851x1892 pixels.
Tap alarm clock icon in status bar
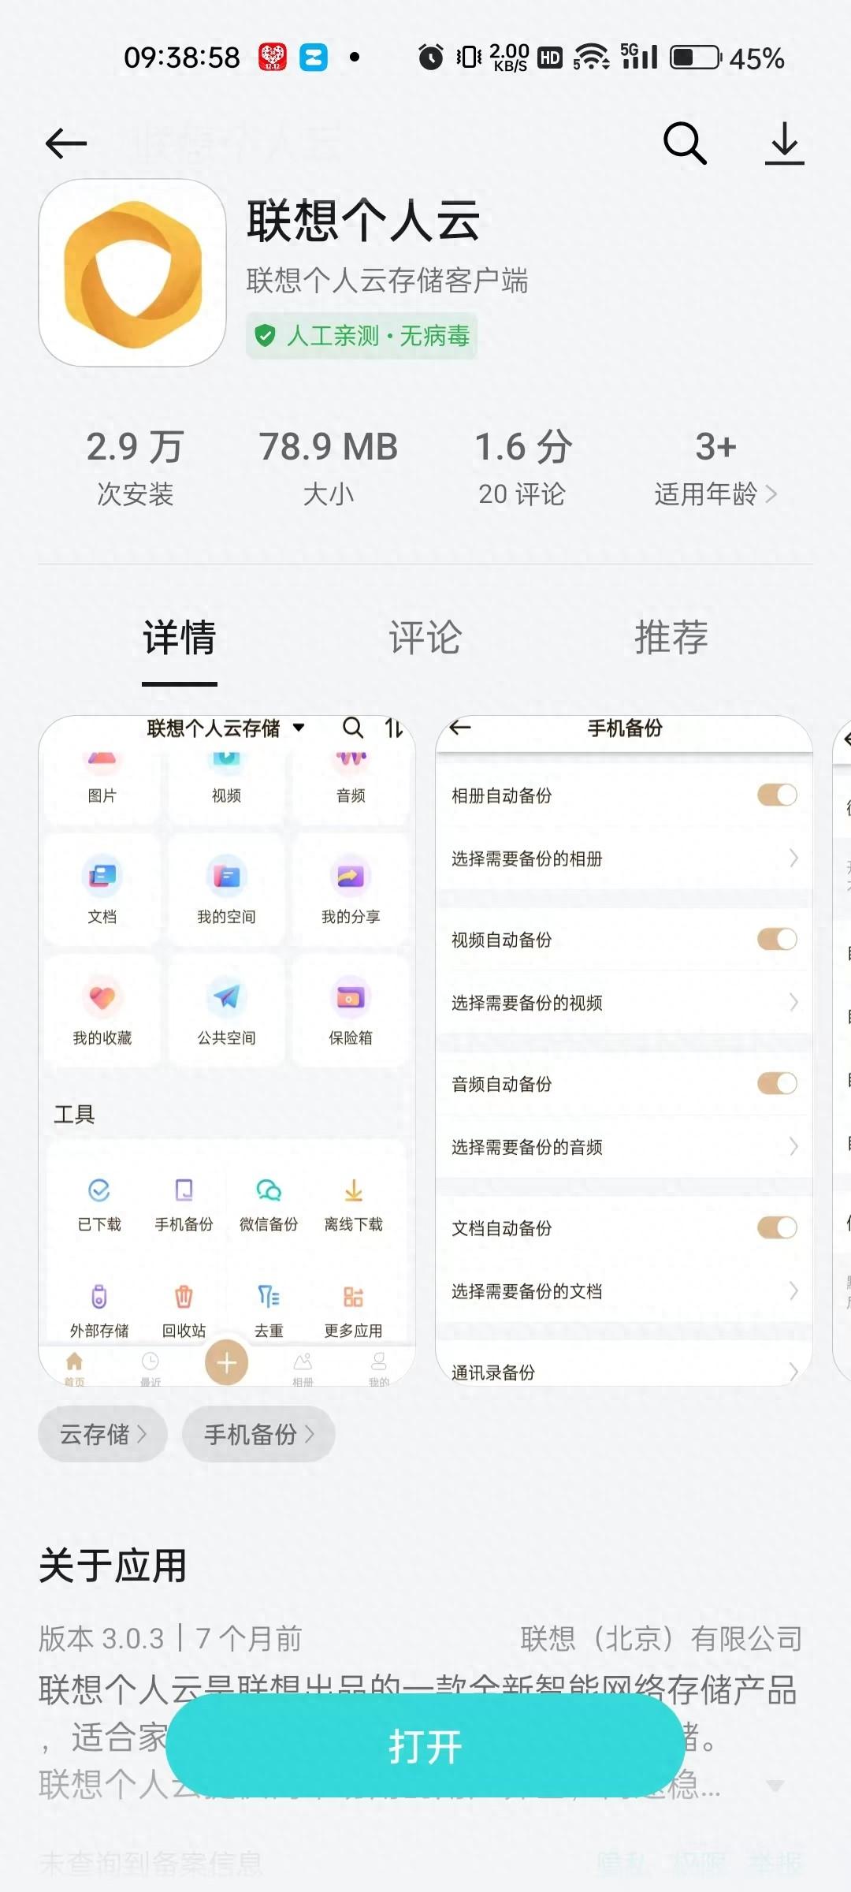tap(430, 58)
